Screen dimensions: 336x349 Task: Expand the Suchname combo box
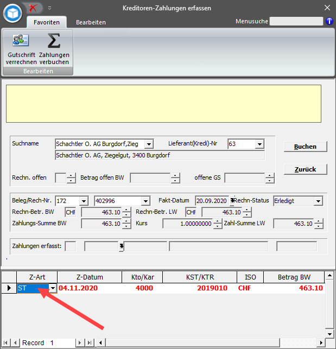pyautogui.click(x=149, y=144)
